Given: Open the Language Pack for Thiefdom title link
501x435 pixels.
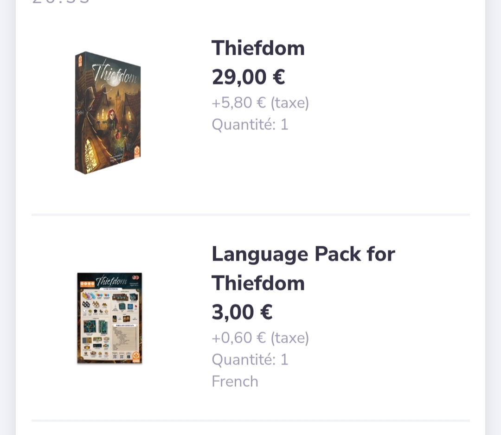Looking at the screenshot, I should click(303, 268).
